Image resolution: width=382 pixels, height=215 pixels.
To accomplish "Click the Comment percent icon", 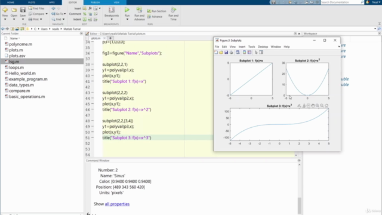I will tap(85, 14).
